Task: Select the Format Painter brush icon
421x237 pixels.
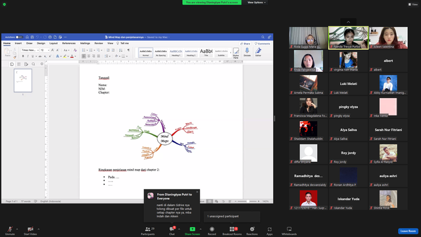Action: coord(14,57)
